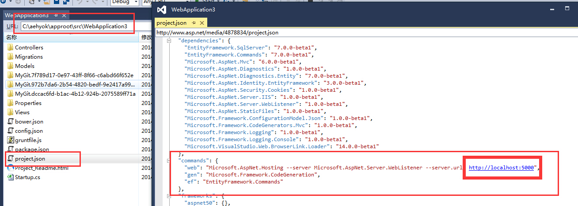This screenshot has height=206, width=578.
Task: Select the MyGit.972b7da6 folder
Action: click(75, 84)
